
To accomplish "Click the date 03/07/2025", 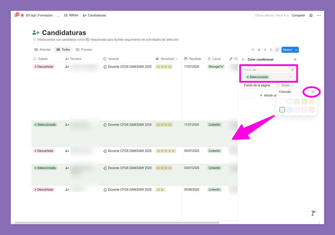I will pos(191,168).
